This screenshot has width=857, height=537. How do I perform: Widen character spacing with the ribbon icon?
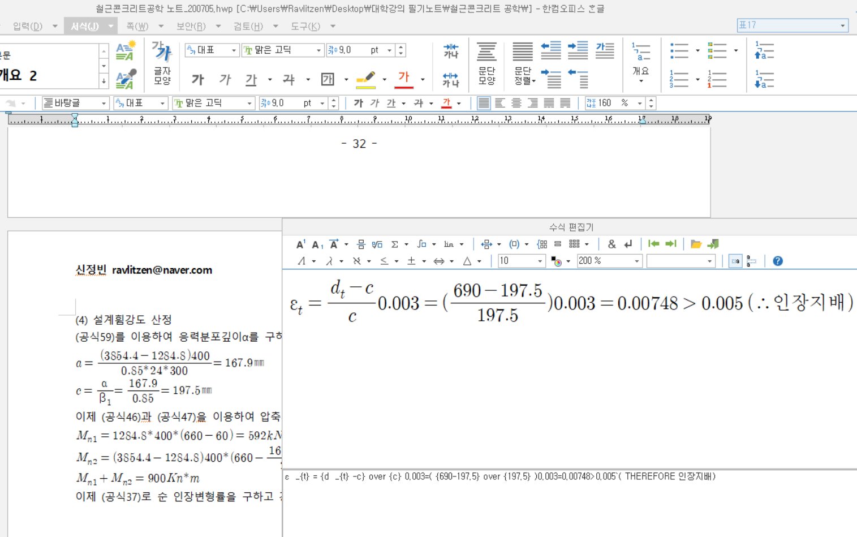pyautogui.click(x=451, y=79)
